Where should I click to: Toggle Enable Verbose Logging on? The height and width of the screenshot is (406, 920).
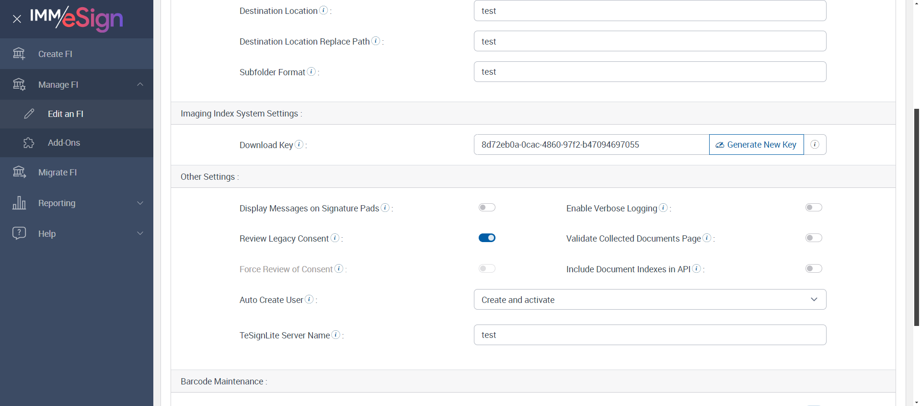[x=814, y=208]
